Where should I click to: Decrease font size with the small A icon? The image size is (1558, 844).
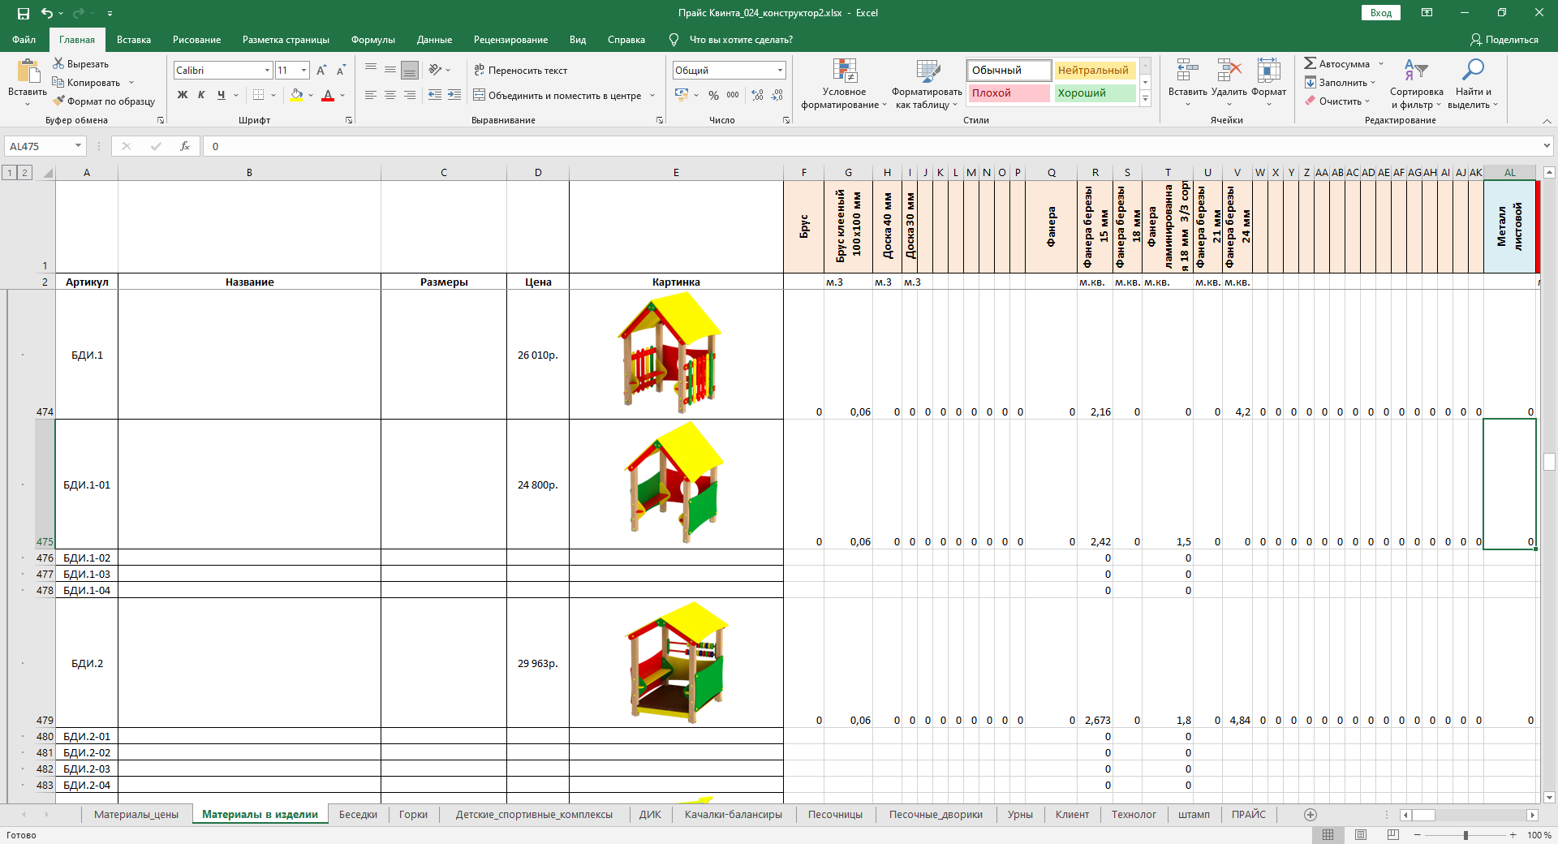coord(341,71)
